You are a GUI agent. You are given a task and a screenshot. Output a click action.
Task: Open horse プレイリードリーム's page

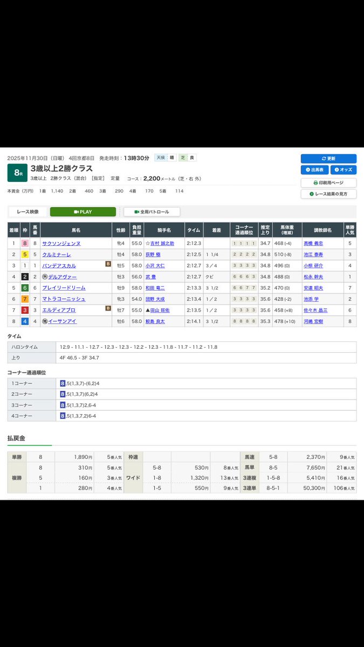(64, 288)
